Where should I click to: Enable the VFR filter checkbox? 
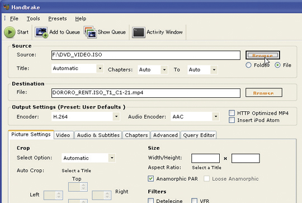click(x=194, y=201)
